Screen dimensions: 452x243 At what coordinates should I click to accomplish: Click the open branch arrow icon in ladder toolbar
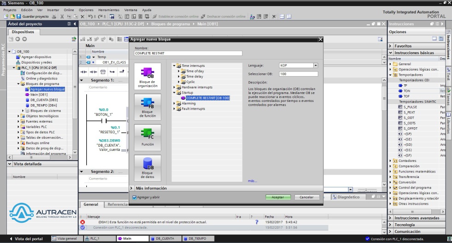113,71
